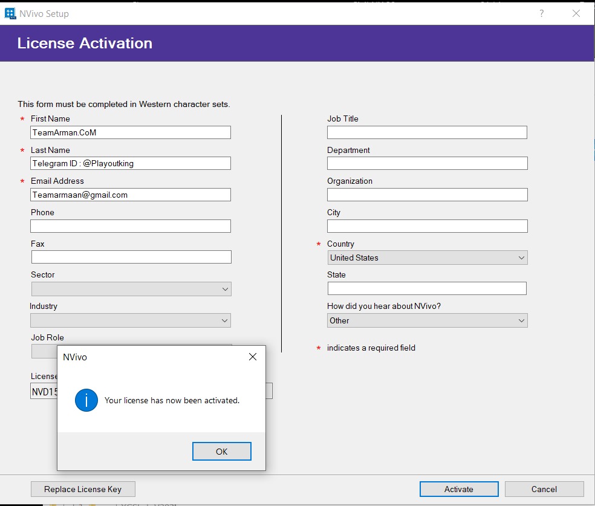
Task: Click 'This form must be completed in Western character sets.' text
Action: point(124,105)
